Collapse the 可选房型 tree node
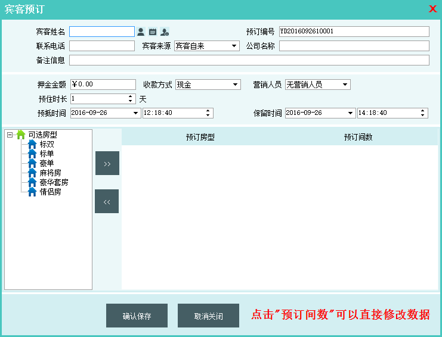Screen dimensions: 442x337 click(x=10, y=135)
